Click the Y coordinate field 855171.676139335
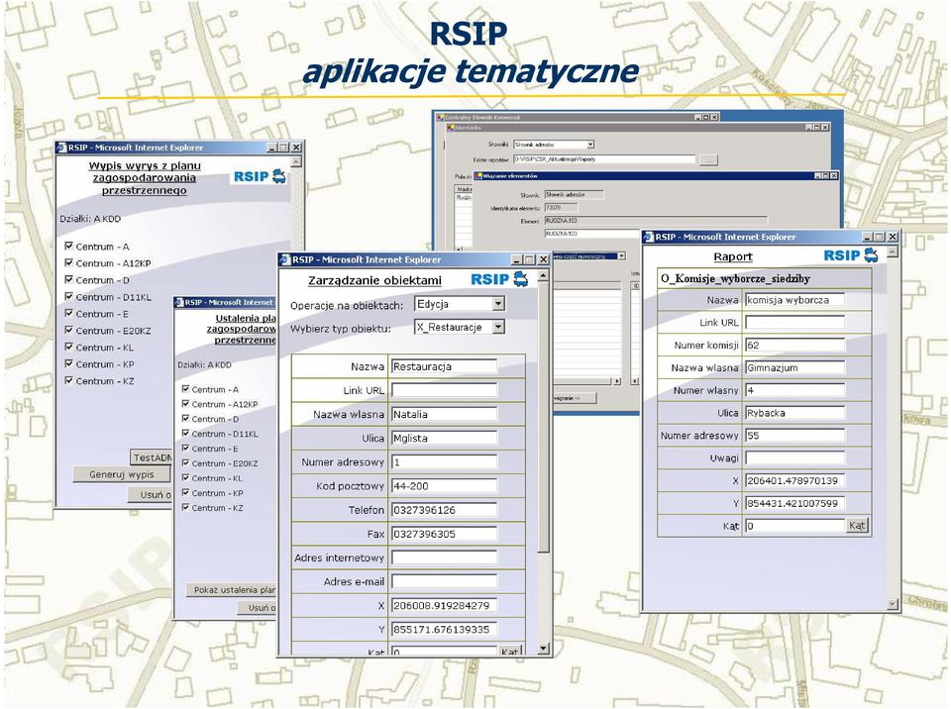 (444, 630)
